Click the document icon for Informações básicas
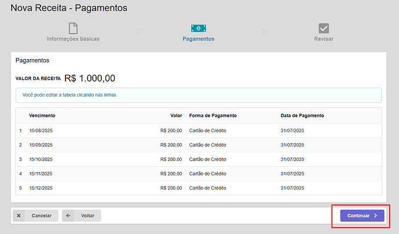The image size is (399, 234). click(x=73, y=28)
